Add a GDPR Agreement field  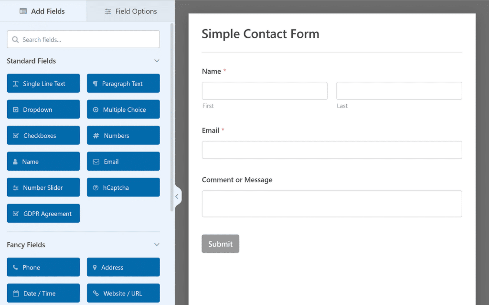(43, 213)
